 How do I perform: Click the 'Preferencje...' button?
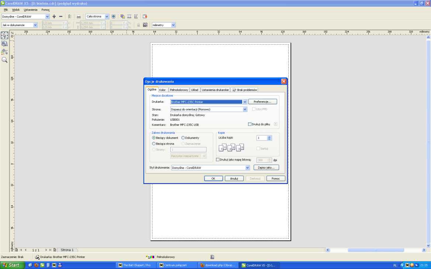[x=262, y=102]
